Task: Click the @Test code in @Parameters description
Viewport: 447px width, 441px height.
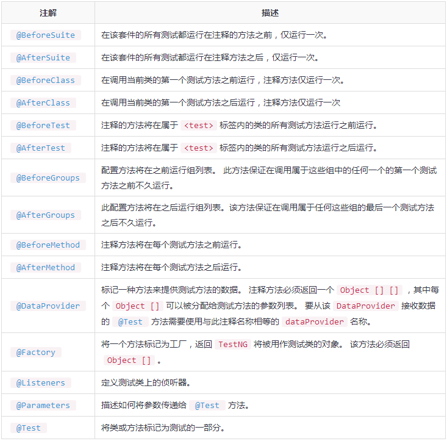Action: 207,405
